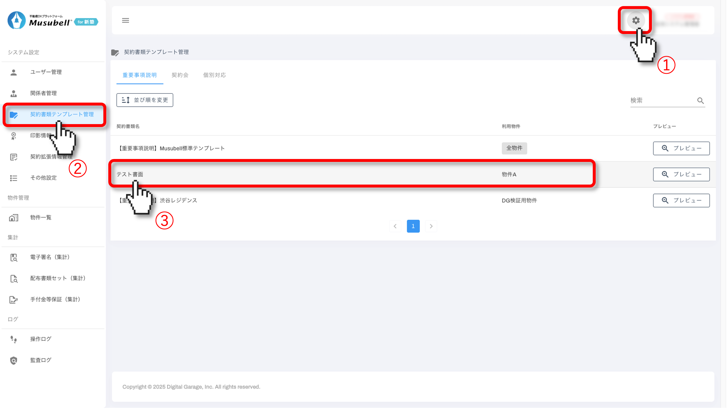Image resolution: width=727 pixels, height=409 pixels.
Task: Open ユーザー管理 from sidebar
Action: (46, 72)
